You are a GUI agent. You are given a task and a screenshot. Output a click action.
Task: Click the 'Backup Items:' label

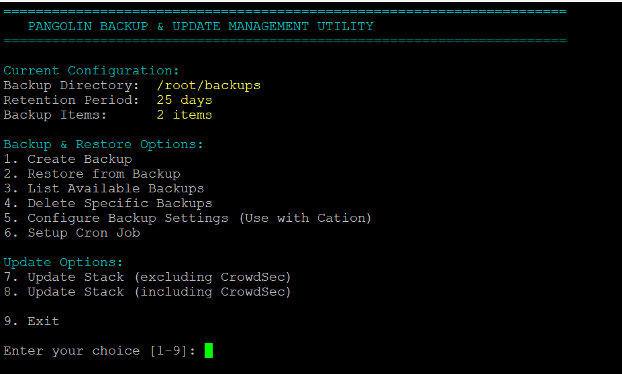tap(55, 115)
